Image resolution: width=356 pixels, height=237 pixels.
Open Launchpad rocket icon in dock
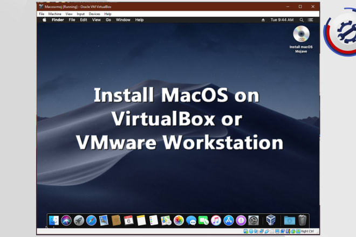(79, 220)
